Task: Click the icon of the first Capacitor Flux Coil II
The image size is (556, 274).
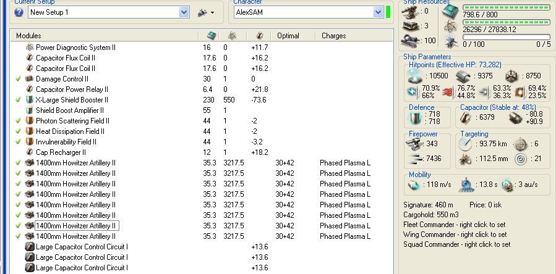Action: click(x=30, y=58)
